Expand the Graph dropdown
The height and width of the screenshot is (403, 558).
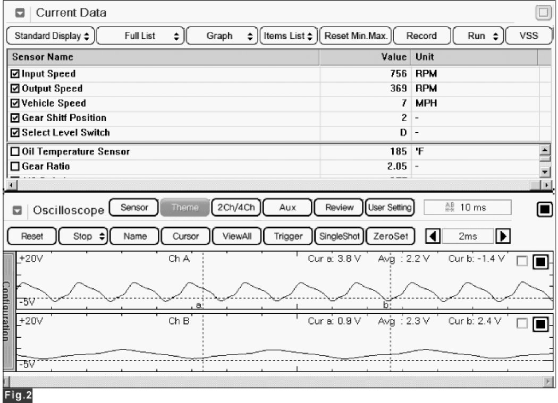222,36
